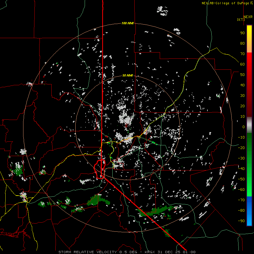Click the -10 knot legend value
The image size is (254, 254).
[241, 137]
